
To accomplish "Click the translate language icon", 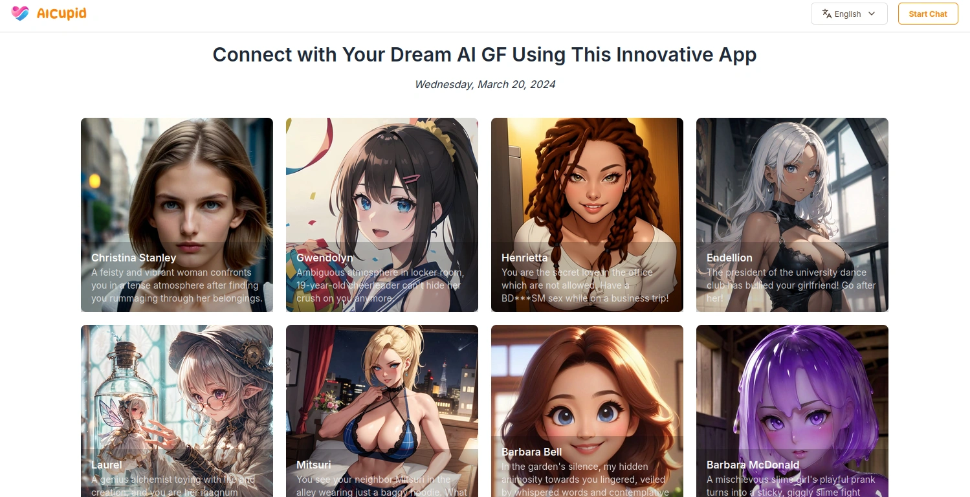I will [x=826, y=14].
